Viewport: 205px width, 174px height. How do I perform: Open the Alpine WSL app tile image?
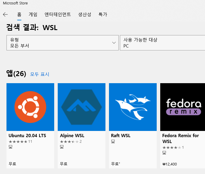pyautogui.click(x=82, y=107)
